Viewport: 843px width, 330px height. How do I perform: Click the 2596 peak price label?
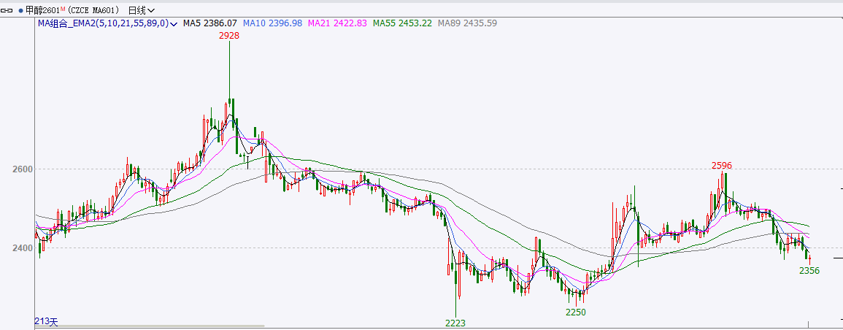722,166
